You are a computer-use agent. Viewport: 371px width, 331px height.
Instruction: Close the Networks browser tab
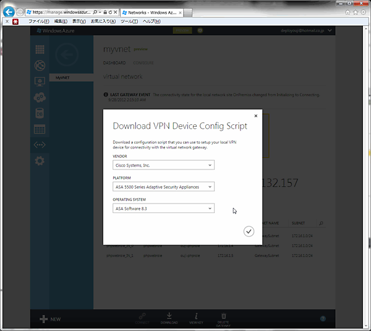click(181, 13)
